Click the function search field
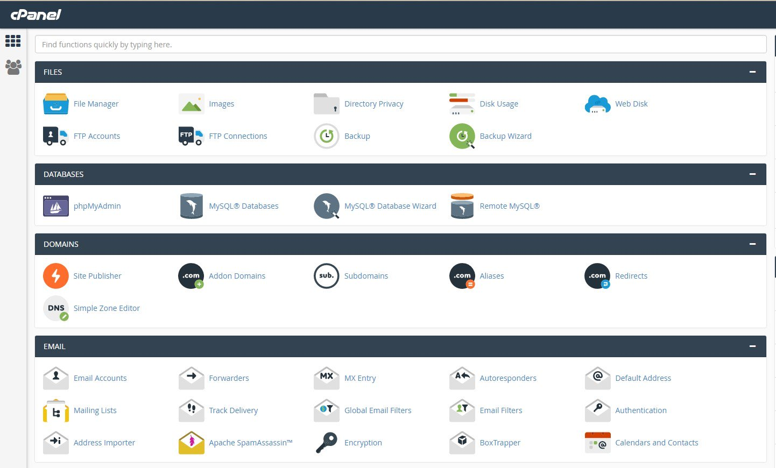The height and width of the screenshot is (468, 776). [x=400, y=44]
